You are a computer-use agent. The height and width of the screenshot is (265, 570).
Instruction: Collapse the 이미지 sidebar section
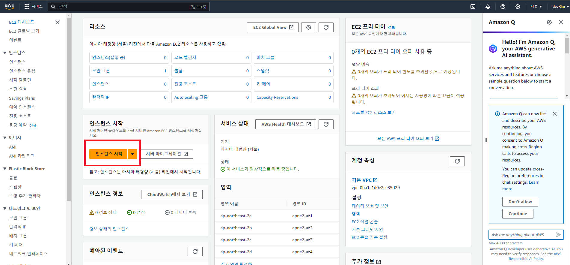tap(5, 138)
